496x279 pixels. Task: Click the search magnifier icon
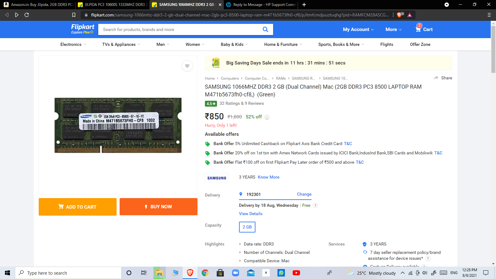[265, 29]
